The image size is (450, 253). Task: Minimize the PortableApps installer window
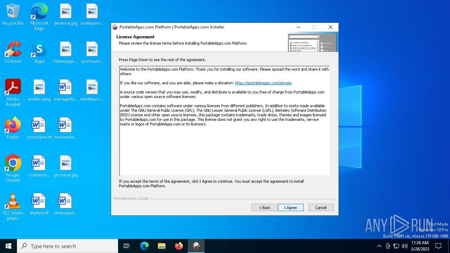coord(298,27)
